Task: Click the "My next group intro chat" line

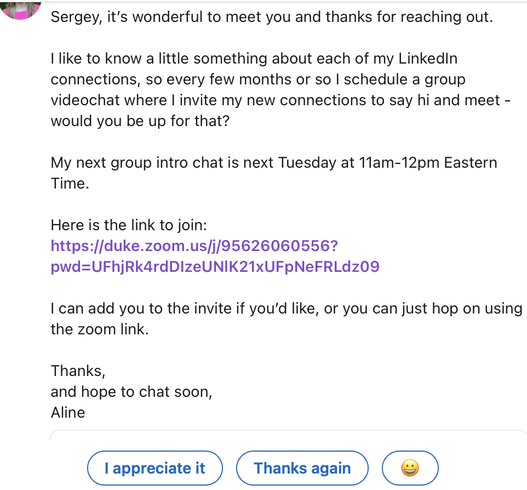Action: click(x=274, y=163)
